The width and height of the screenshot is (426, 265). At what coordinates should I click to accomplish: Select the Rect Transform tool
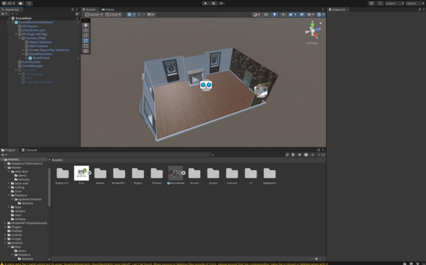tap(86, 46)
